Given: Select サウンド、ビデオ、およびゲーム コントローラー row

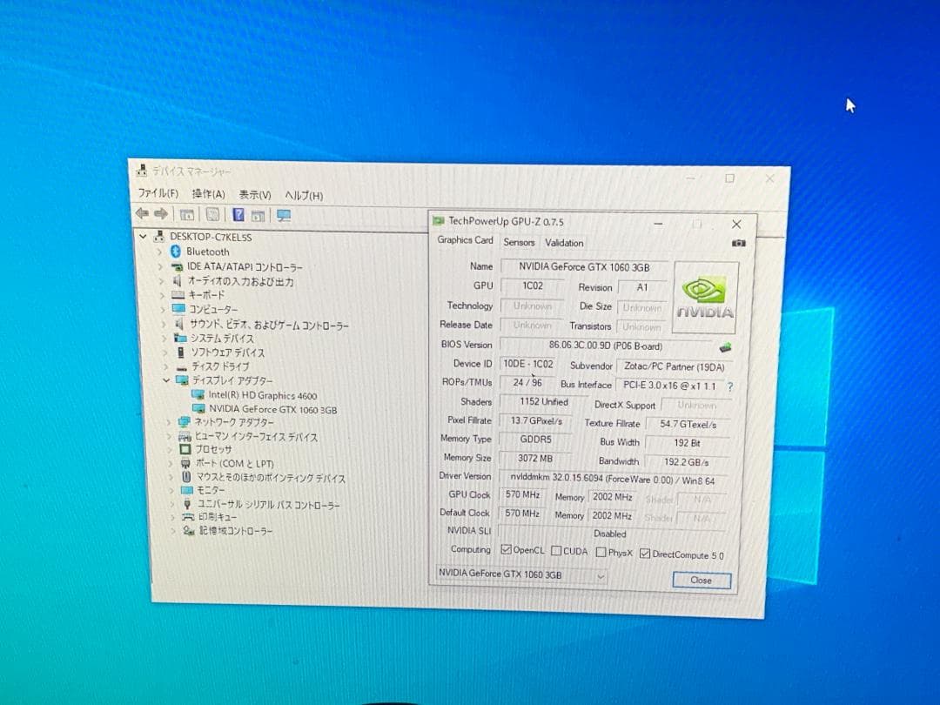Looking at the screenshot, I should pyautogui.click(x=269, y=325).
